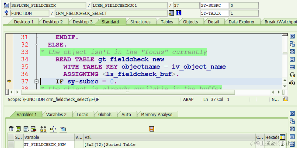
Task: Click the code editor vertical scrollbar thumb
Action: point(285,53)
